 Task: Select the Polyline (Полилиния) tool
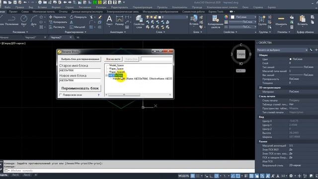11,20
